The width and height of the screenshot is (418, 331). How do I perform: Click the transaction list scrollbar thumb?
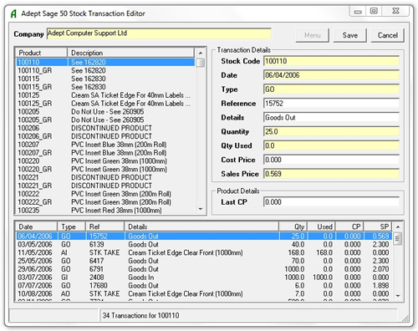click(x=398, y=238)
